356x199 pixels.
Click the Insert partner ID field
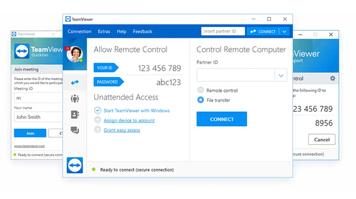coord(223,32)
